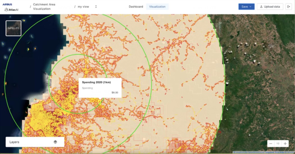Click the Atlas AI logo icon
Viewport: 295px width, 154px height.
point(6,10)
